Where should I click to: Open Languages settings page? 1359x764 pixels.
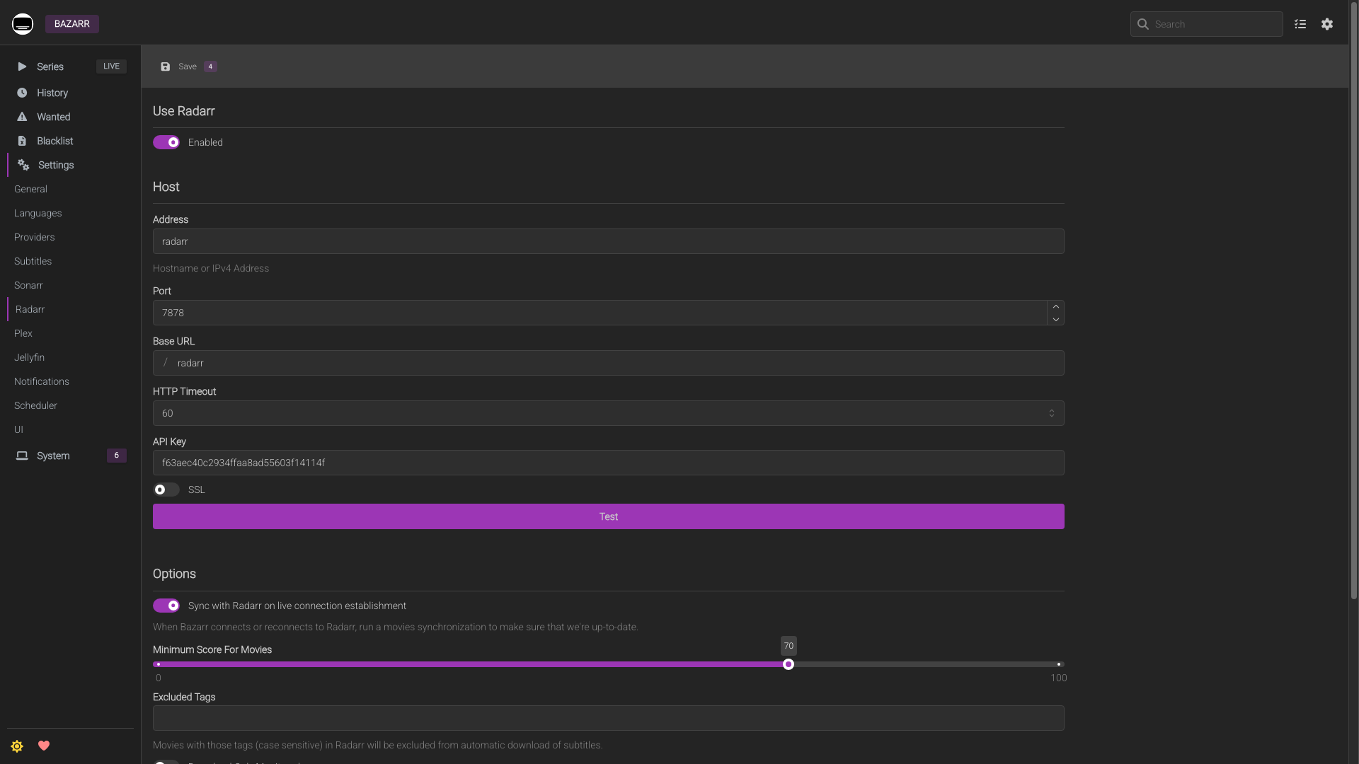(x=38, y=213)
